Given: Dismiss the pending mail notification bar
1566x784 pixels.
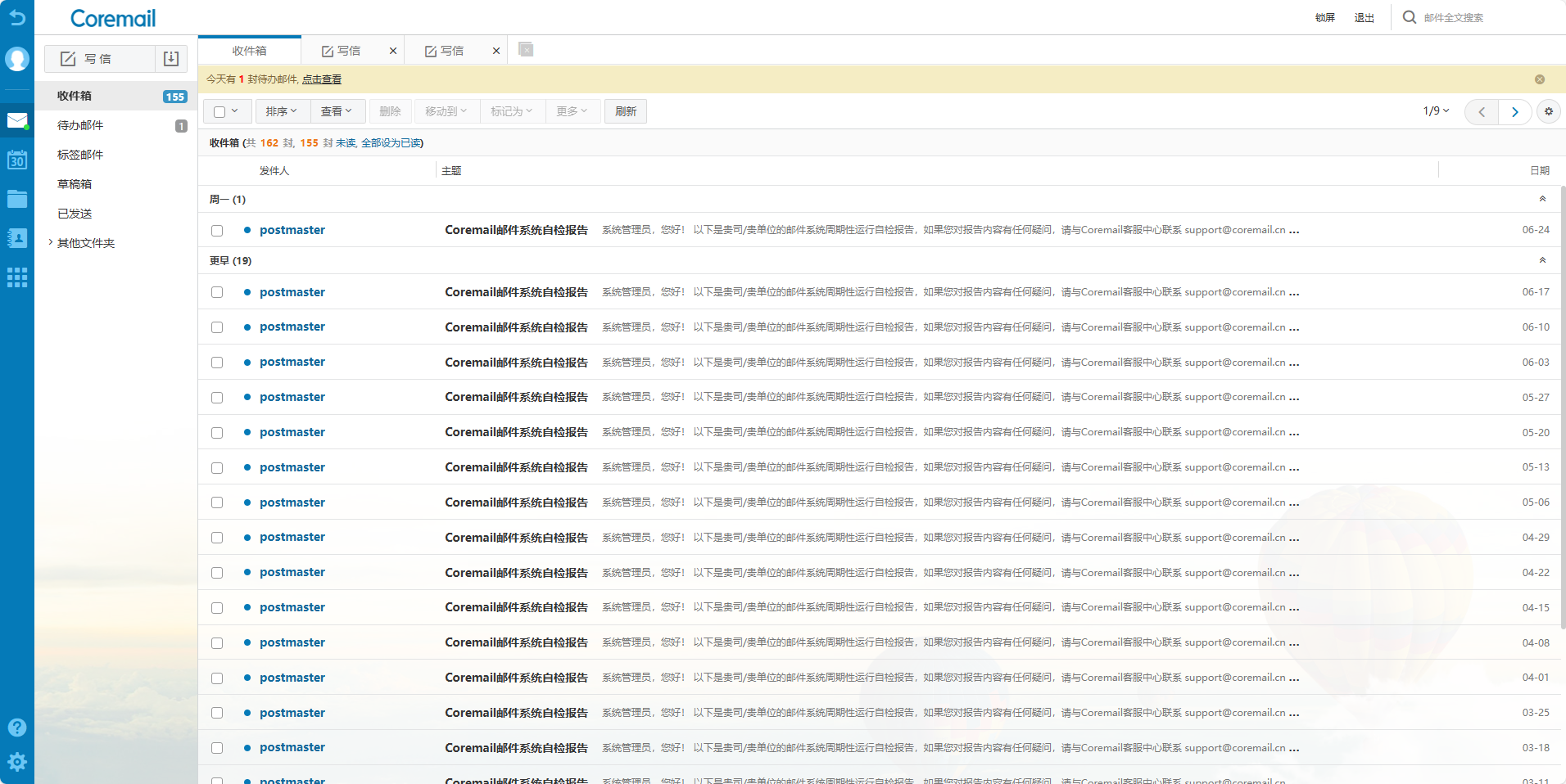Looking at the screenshot, I should [1540, 79].
